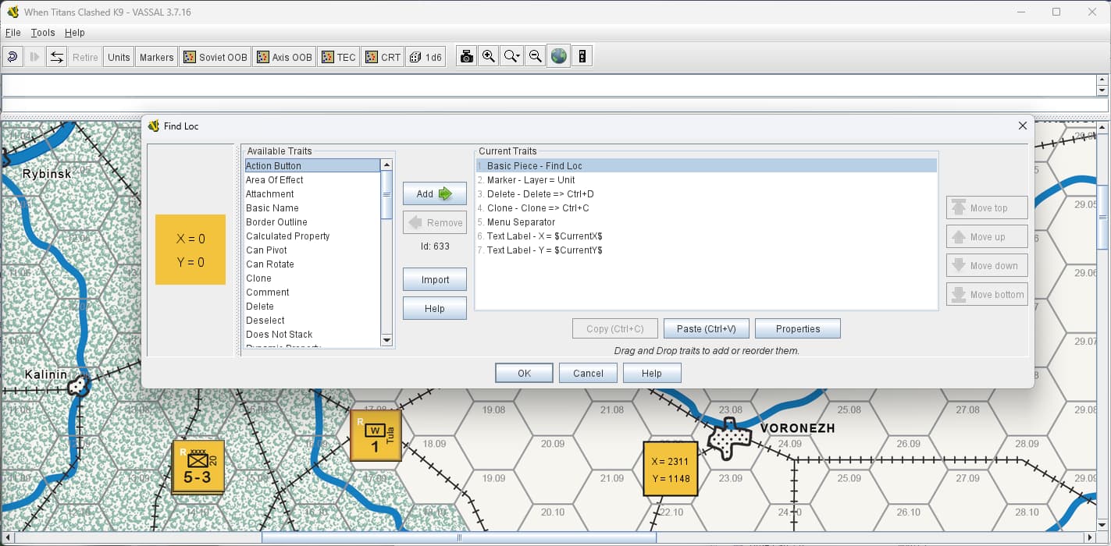
Task: Select Text Label X = $CurrentX$ trait
Action: 706,236
